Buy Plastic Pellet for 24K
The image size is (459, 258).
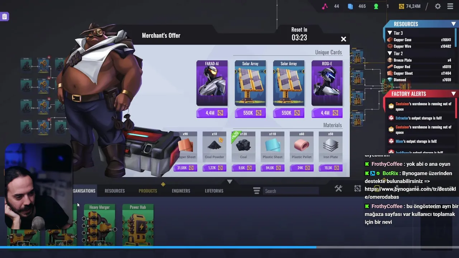point(302,168)
